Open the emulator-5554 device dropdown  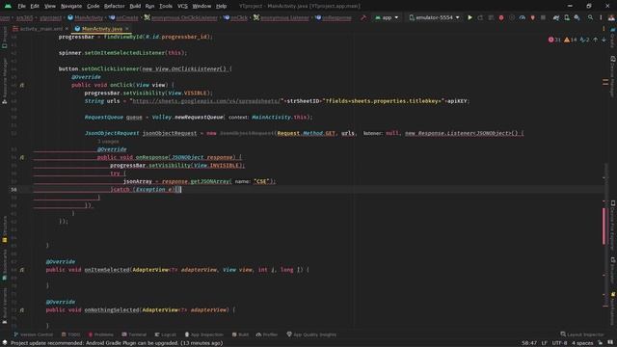[x=434, y=17]
